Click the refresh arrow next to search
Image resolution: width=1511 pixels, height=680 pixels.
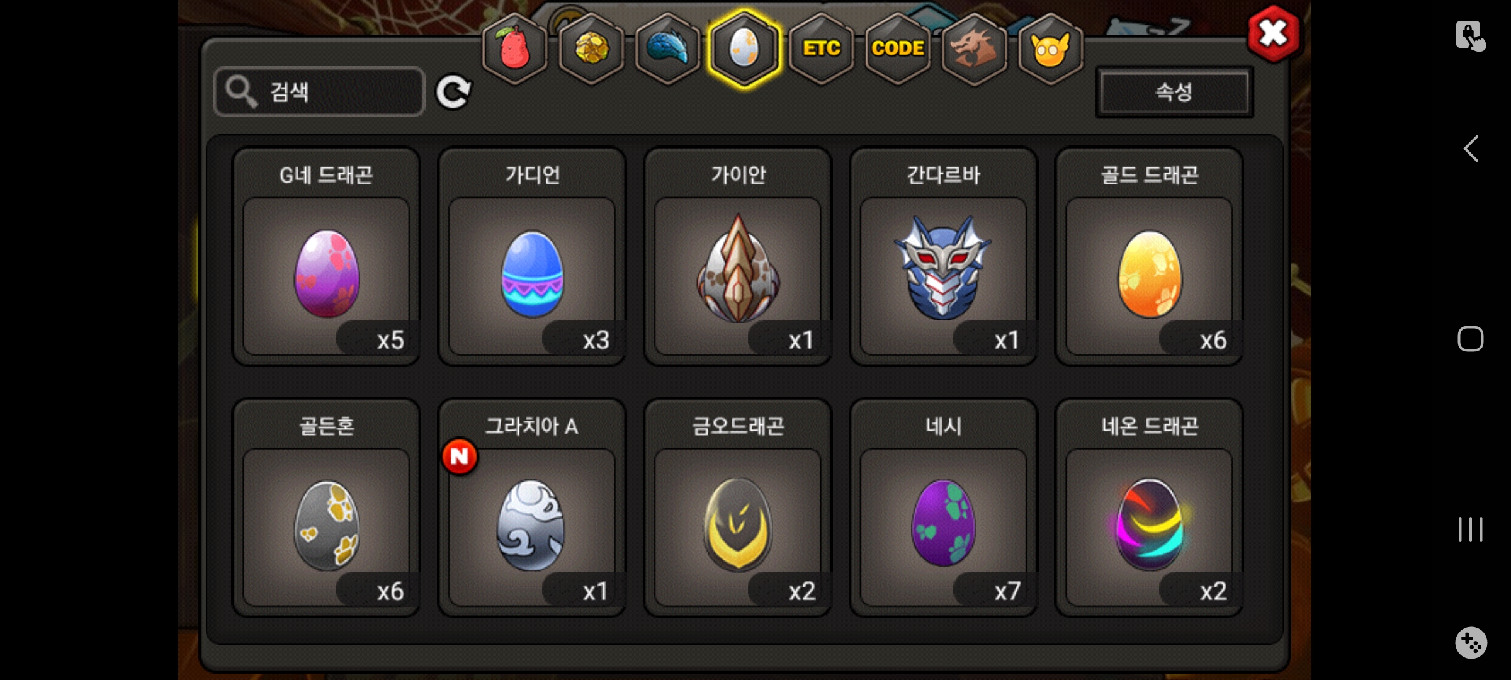click(x=453, y=93)
